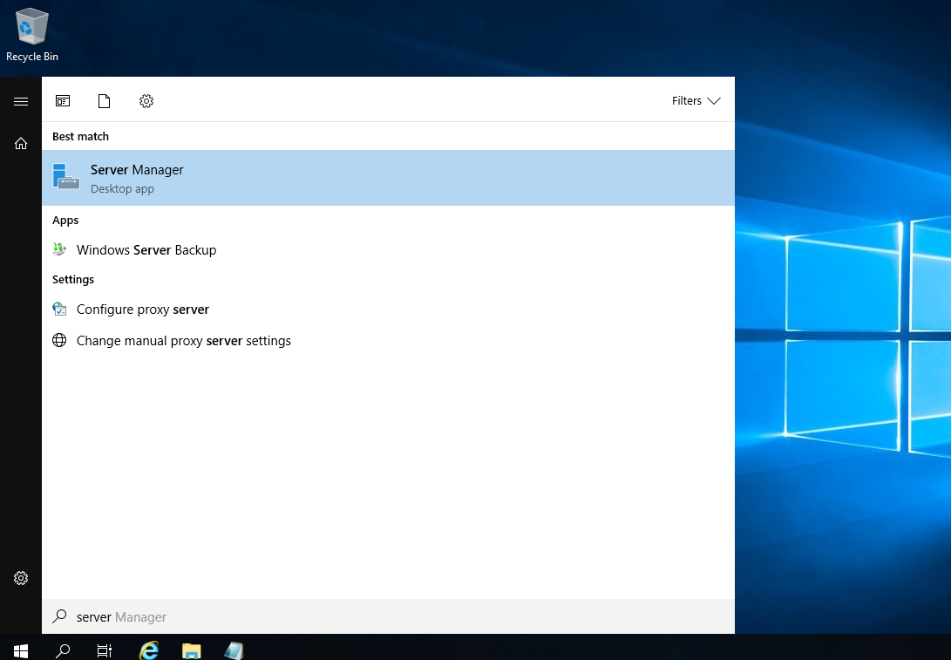The width and height of the screenshot is (951, 660).
Task: Click the Desktop app subtitle text
Action: click(x=123, y=188)
